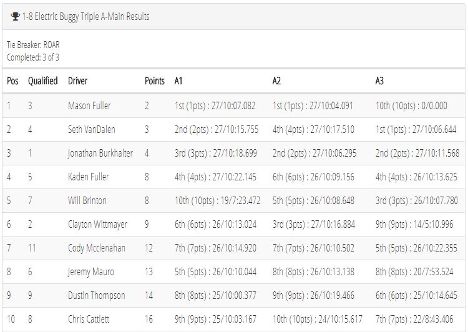Click the A1 column header
468x332 pixels.
(178, 81)
